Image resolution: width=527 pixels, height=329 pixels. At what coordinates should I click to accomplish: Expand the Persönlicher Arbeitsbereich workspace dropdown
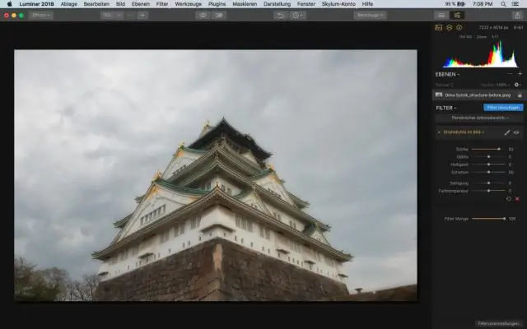(x=480, y=118)
